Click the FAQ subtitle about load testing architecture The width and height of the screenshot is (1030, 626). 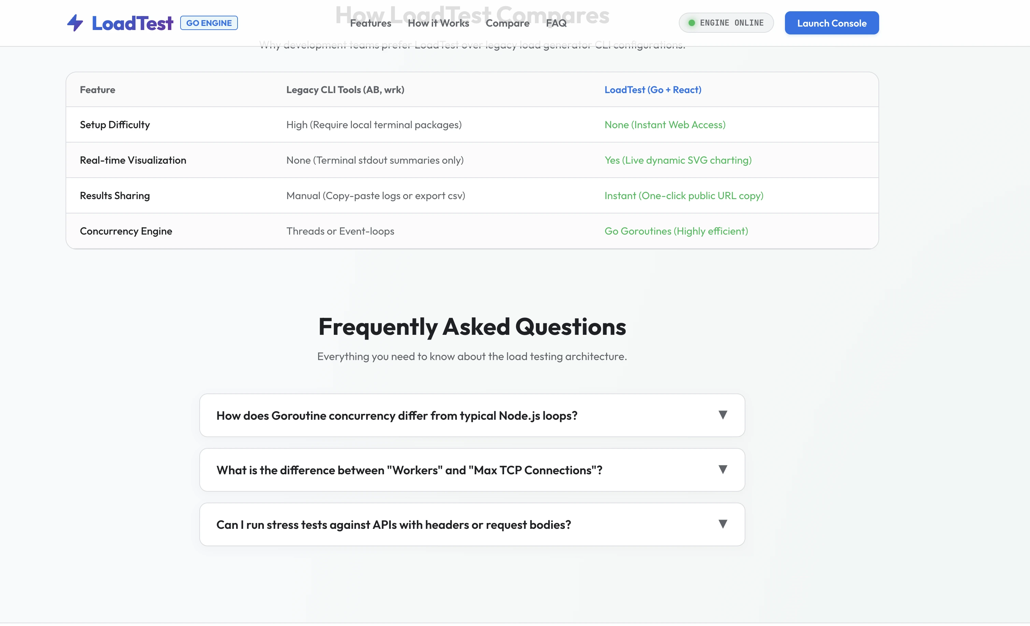[472, 357]
